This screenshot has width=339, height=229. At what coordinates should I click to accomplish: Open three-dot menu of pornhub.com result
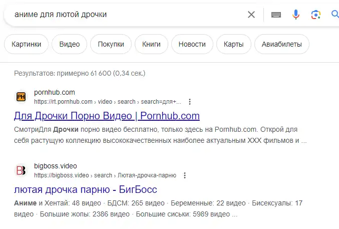[x=190, y=102]
